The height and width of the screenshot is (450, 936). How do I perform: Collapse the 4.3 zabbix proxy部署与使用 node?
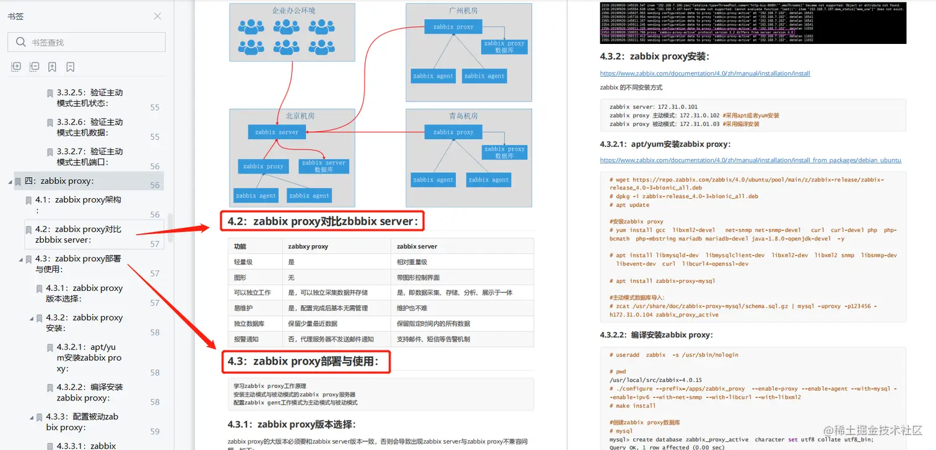click(x=20, y=259)
